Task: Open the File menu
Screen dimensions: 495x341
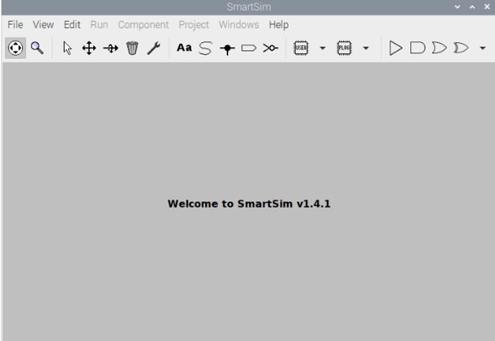Action: pos(15,24)
